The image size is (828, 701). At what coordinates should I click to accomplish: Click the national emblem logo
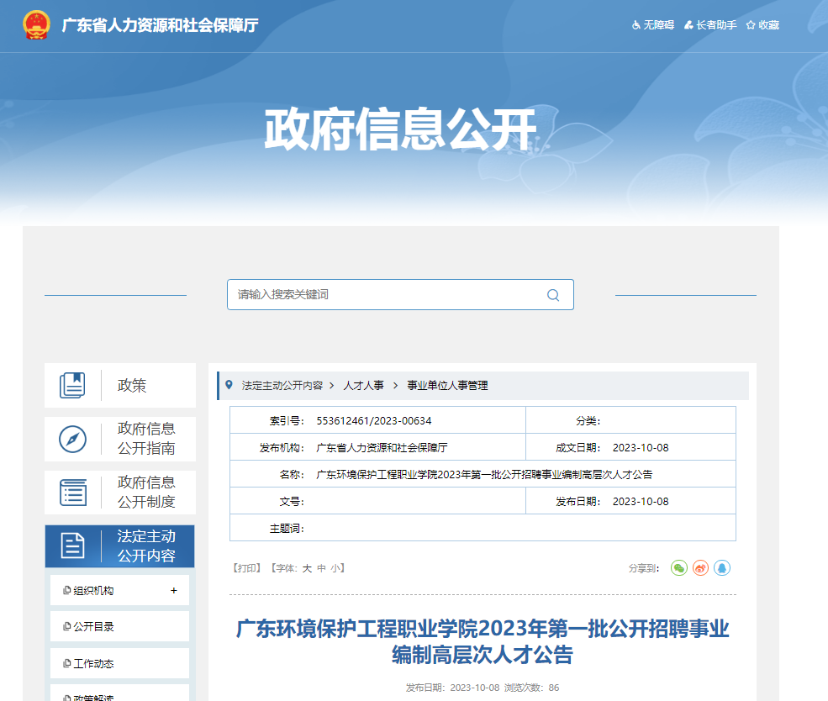point(36,25)
